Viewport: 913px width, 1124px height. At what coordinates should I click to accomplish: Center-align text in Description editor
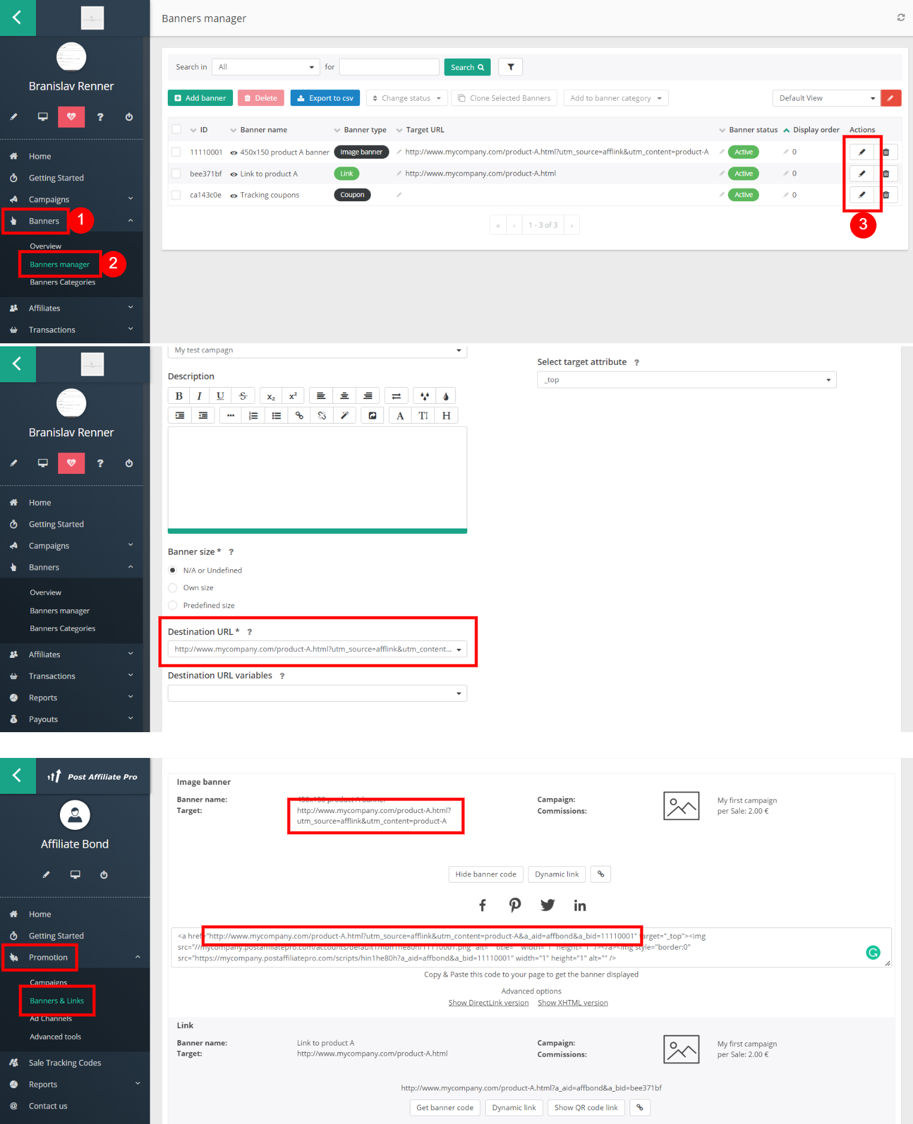tap(344, 396)
